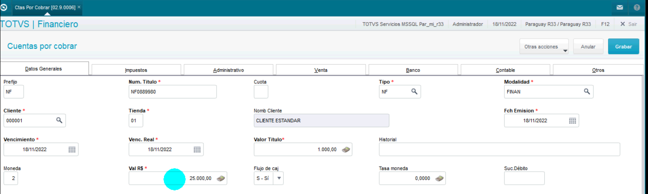
Task: Click the Paraguay R33 / Paraguay R33 label
Action: click(558, 24)
